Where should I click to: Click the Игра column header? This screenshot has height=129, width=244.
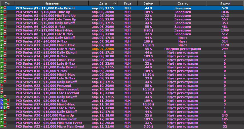(x=128, y=3)
